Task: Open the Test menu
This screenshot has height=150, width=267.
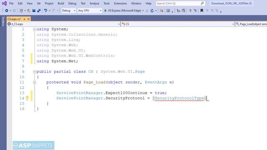Action: (83, 3)
